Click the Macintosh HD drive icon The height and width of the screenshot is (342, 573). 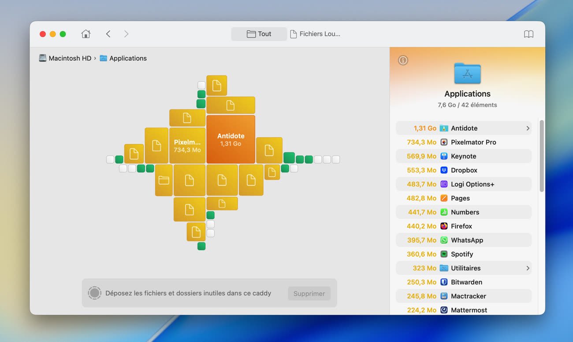pos(43,58)
